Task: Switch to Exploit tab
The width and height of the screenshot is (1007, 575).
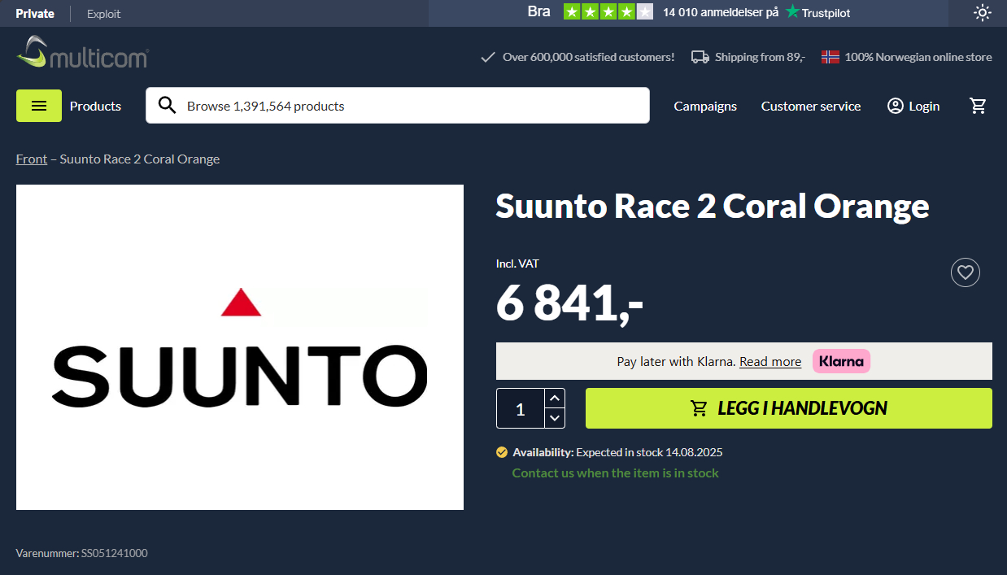Action: click(104, 13)
